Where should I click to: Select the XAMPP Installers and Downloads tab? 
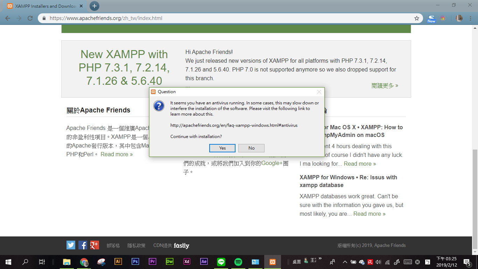click(x=45, y=6)
